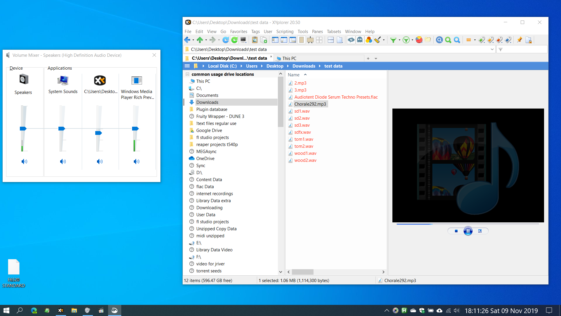Toggle the eye show-hidden-files icon

[351, 40]
